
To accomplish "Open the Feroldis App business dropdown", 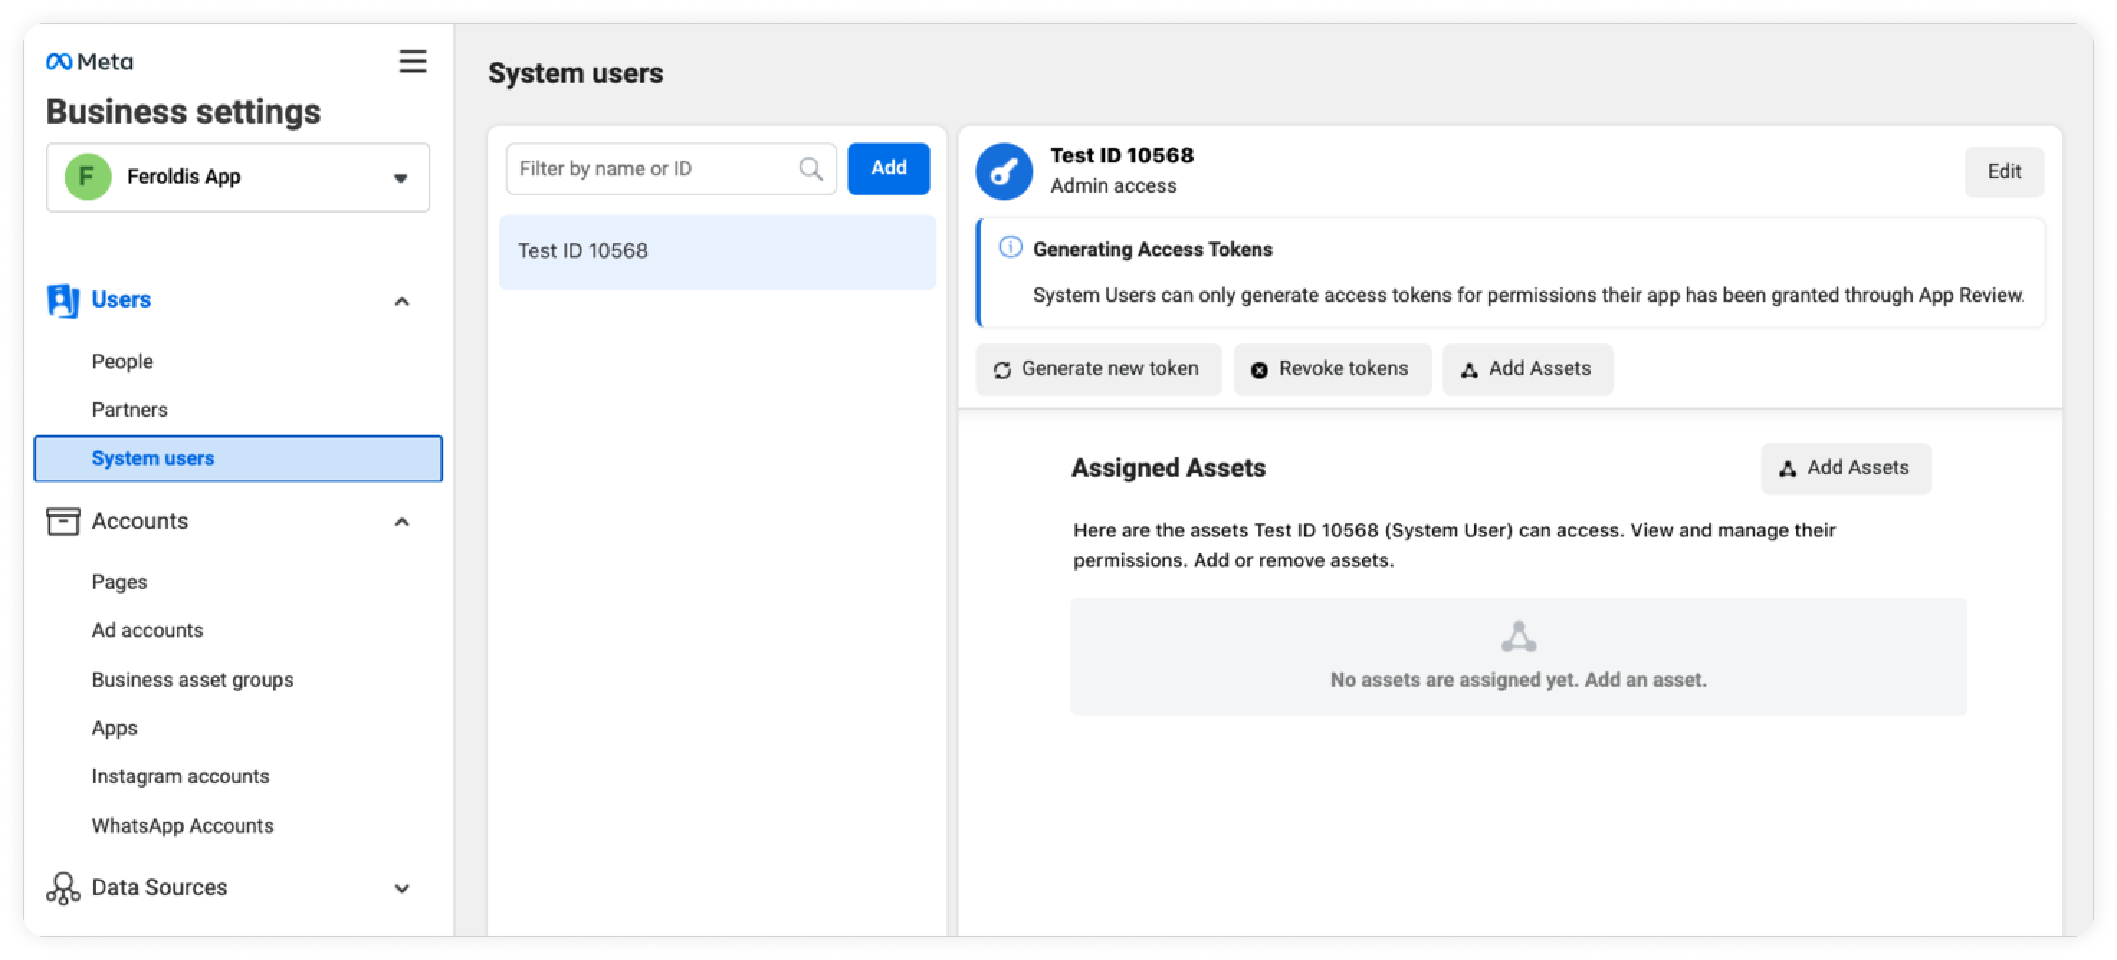I will point(237,177).
